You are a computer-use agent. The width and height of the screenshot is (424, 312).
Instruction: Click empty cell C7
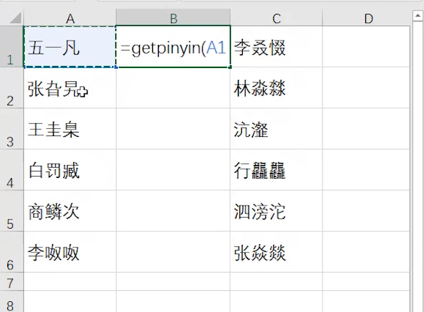coord(276,282)
